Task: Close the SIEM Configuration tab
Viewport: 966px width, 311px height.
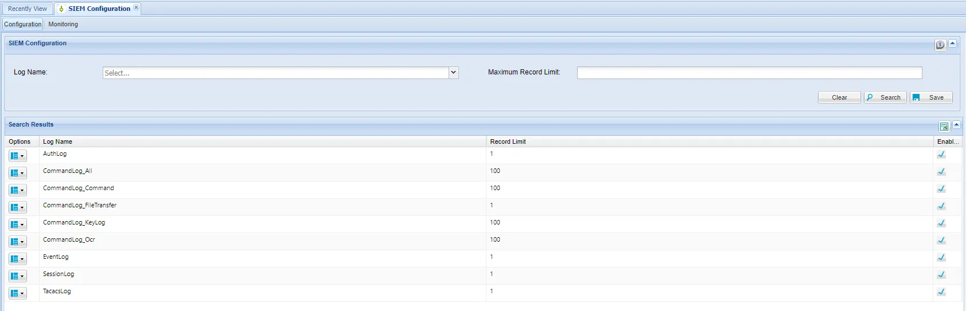Action: point(136,7)
